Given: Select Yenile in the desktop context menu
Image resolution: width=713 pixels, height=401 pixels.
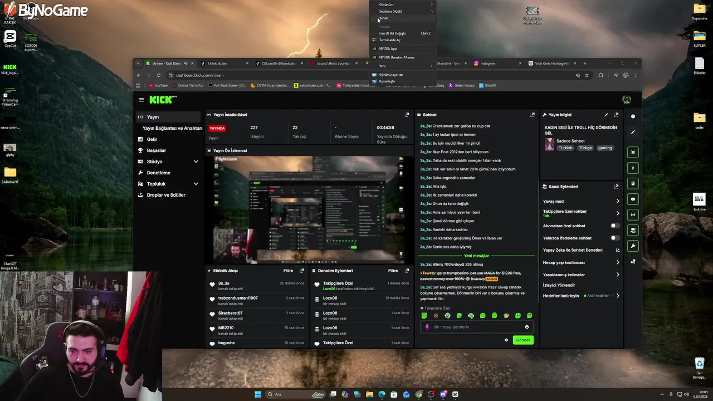Looking at the screenshot, I should pos(403,18).
